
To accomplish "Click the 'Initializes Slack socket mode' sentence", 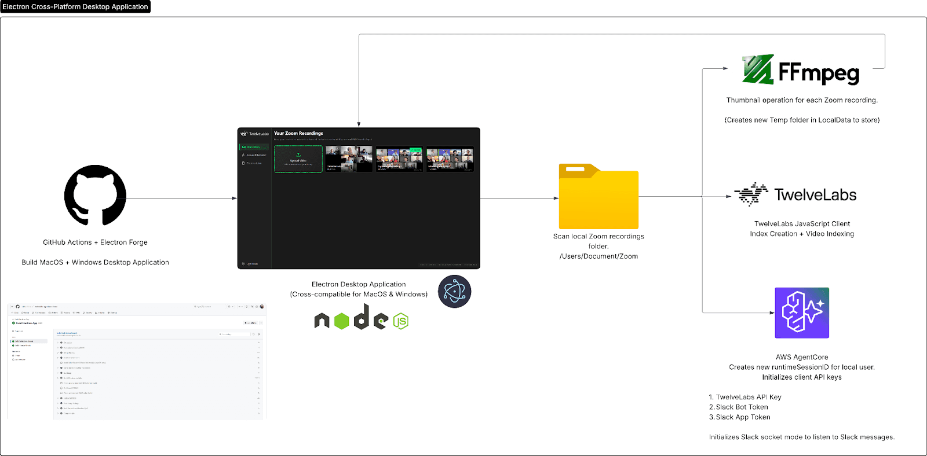I will [x=802, y=437].
